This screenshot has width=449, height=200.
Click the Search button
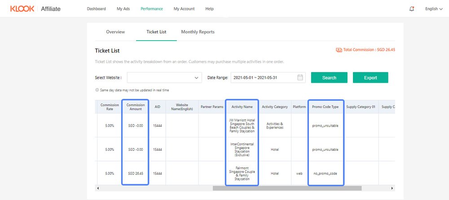coord(329,77)
